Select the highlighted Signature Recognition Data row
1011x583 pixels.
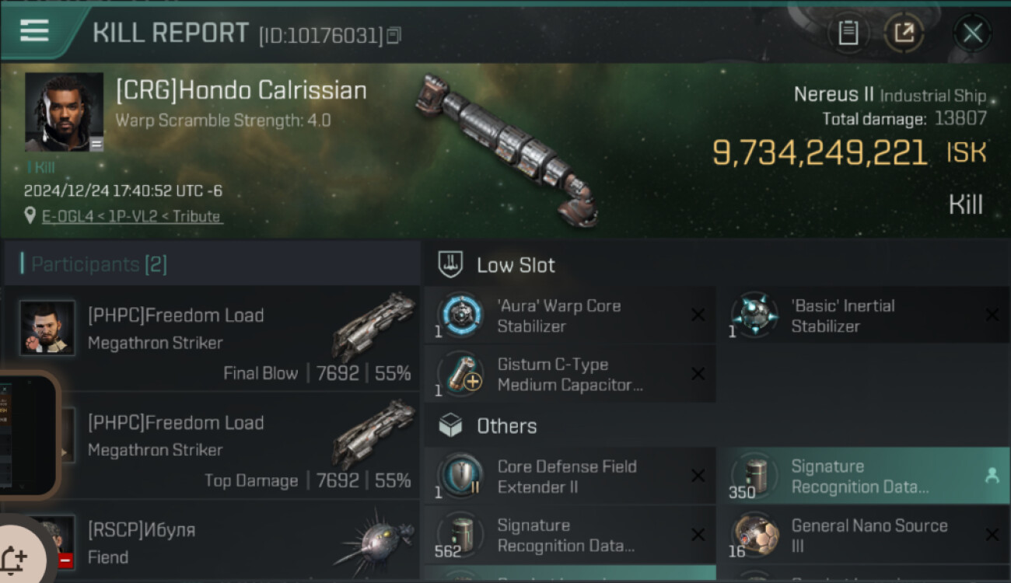(862, 476)
